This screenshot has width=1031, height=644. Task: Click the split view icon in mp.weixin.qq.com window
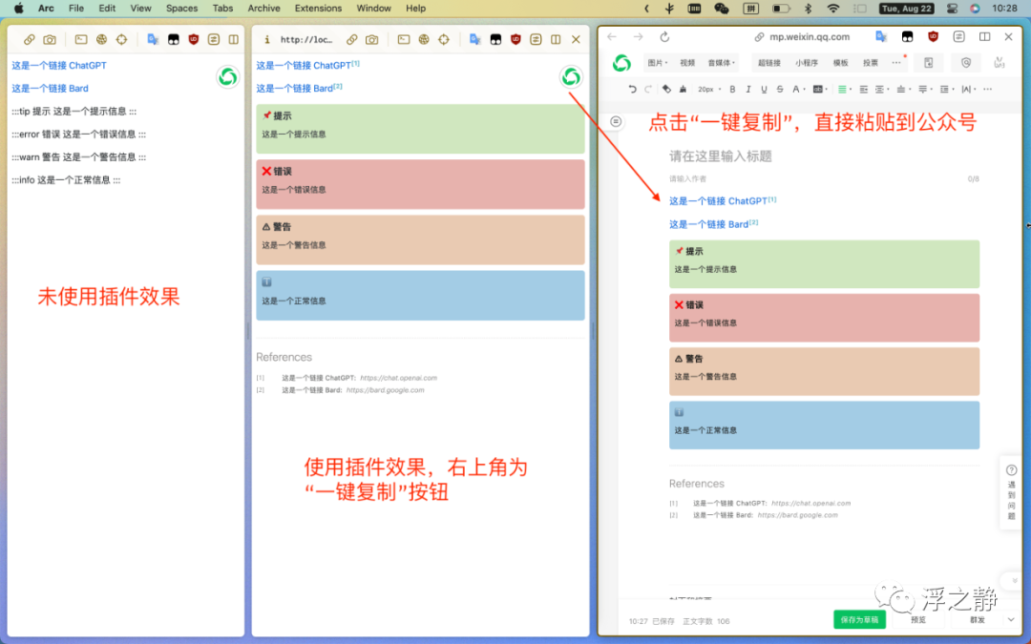(x=984, y=37)
